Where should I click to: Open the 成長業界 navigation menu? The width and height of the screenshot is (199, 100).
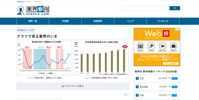[x=98, y=21]
